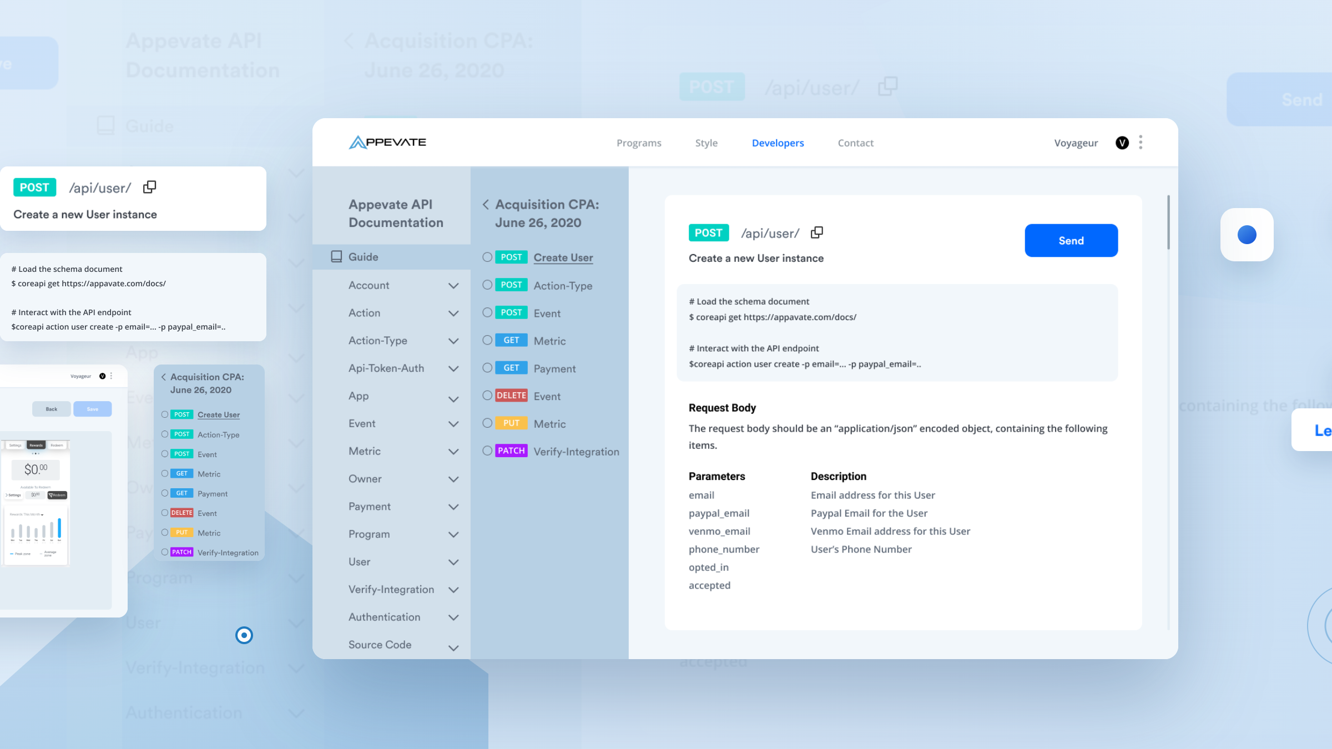Go back using chevron beside Acquisition CPA
The image size is (1332, 749).
(486, 204)
